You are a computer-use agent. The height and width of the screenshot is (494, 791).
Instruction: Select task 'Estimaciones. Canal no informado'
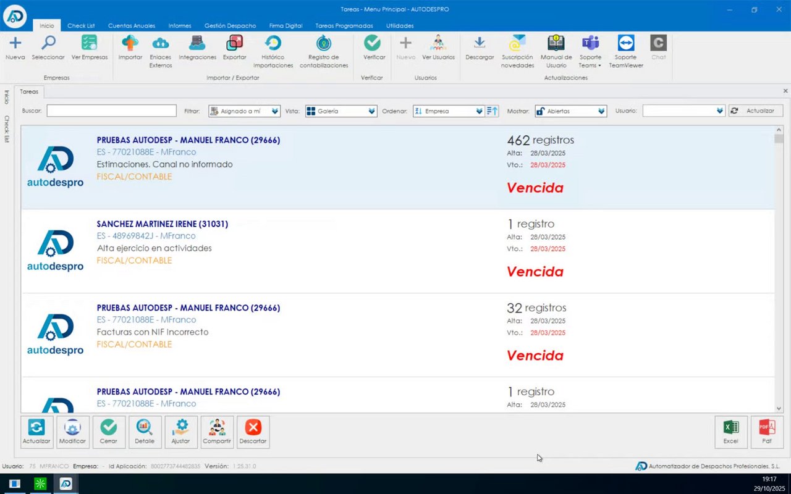point(398,167)
